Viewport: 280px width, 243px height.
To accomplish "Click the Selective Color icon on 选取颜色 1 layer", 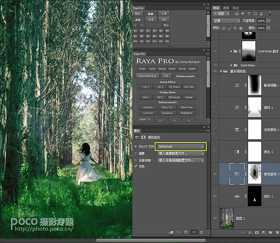I will 237,129.
